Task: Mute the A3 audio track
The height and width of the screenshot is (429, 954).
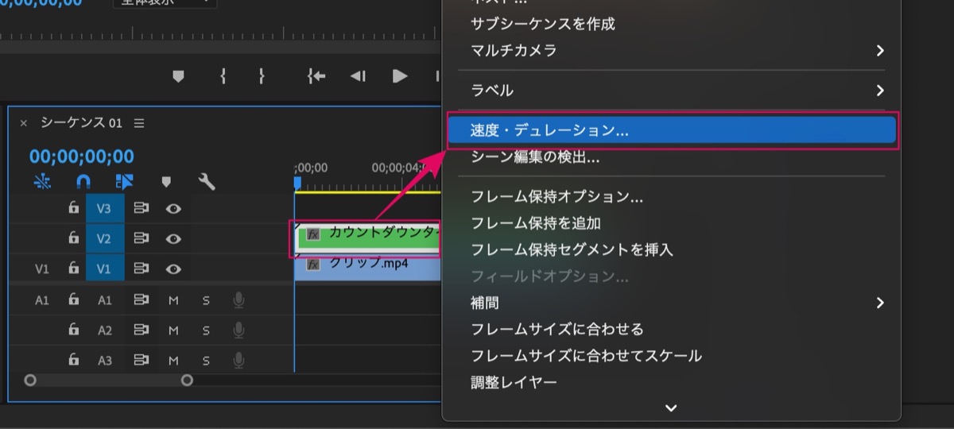Action: click(x=173, y=361)
